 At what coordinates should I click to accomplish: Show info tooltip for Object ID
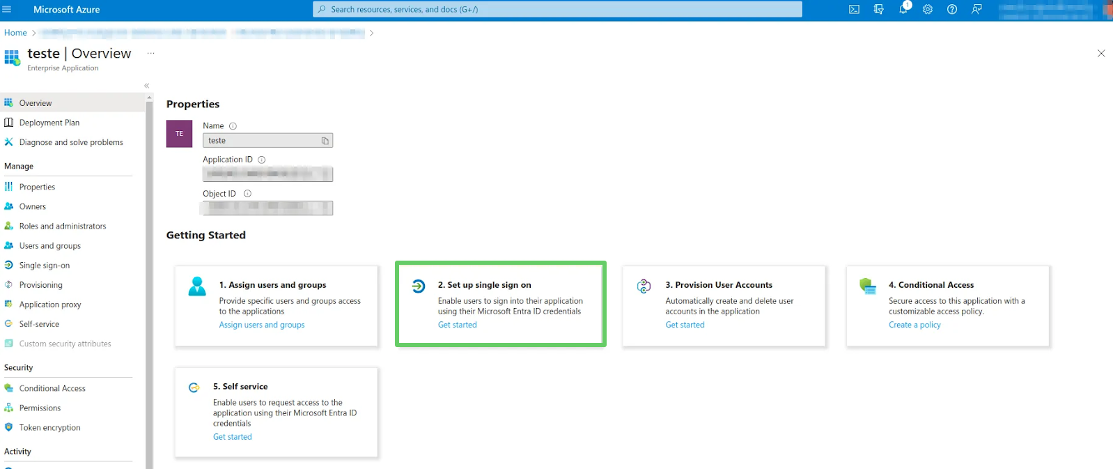(x=247, y=194)
